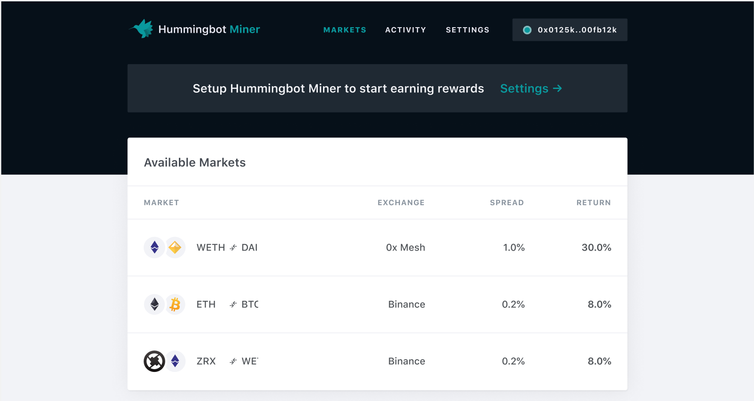Sort by the RETURN column header
This screenshot has height=401, width=754.
coord(593,203)
